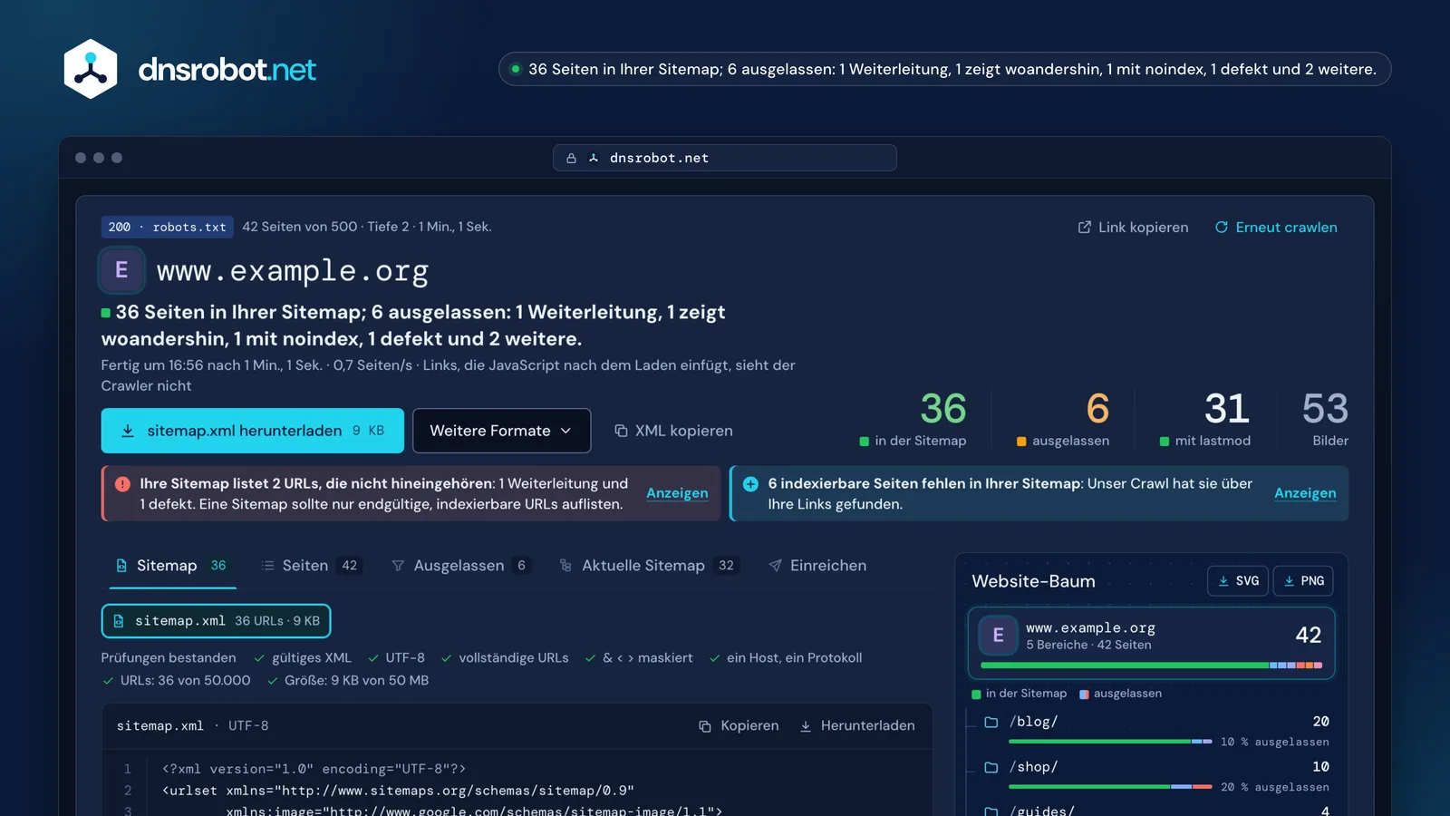
Task: Click the Seiten list icon
Action: (267, 566)
